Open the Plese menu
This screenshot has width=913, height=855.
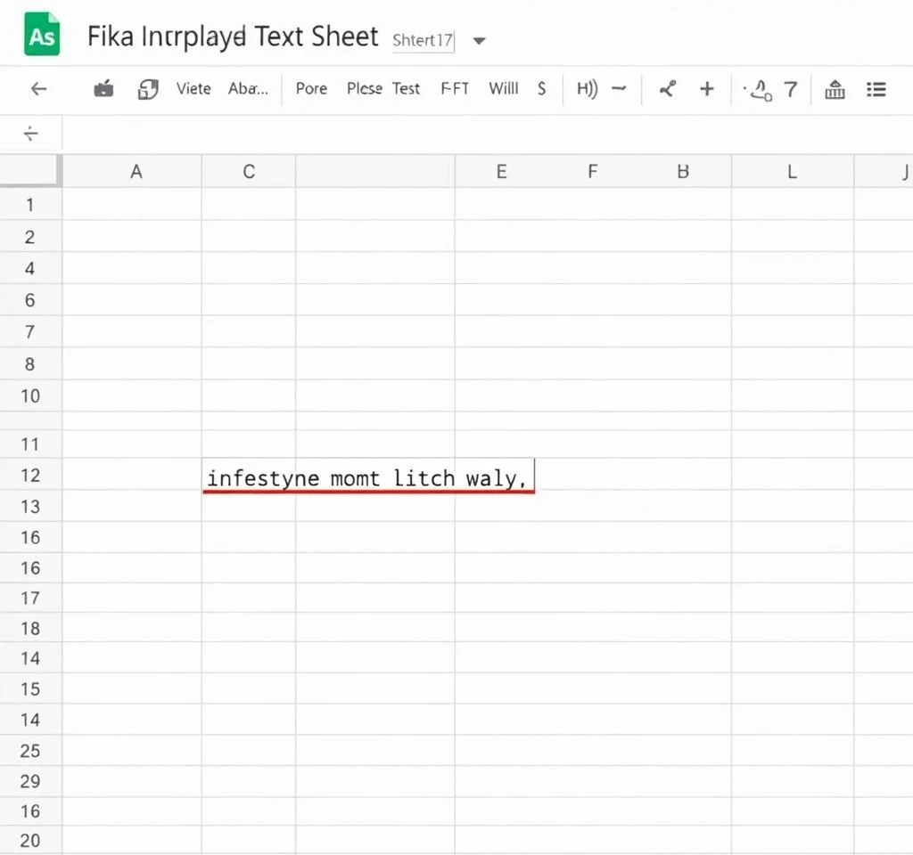365,88
